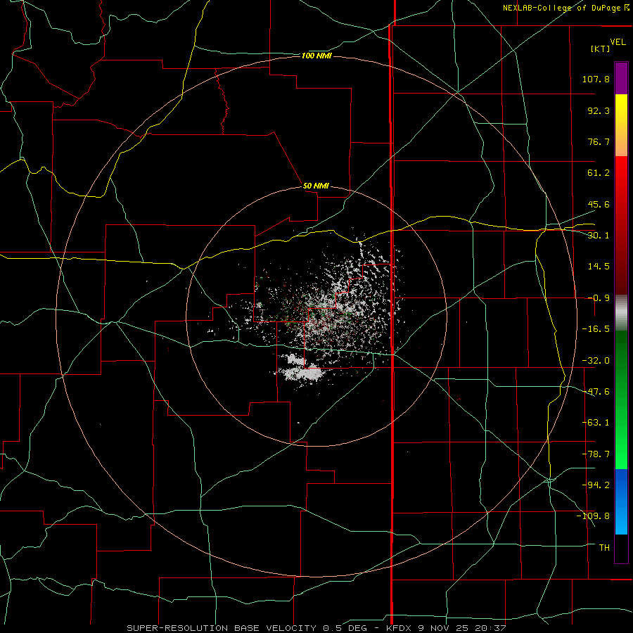This screenshot has width=633, height=633.
Task: Select the -94.2 velocity scale value
Action: coord(596,485)
